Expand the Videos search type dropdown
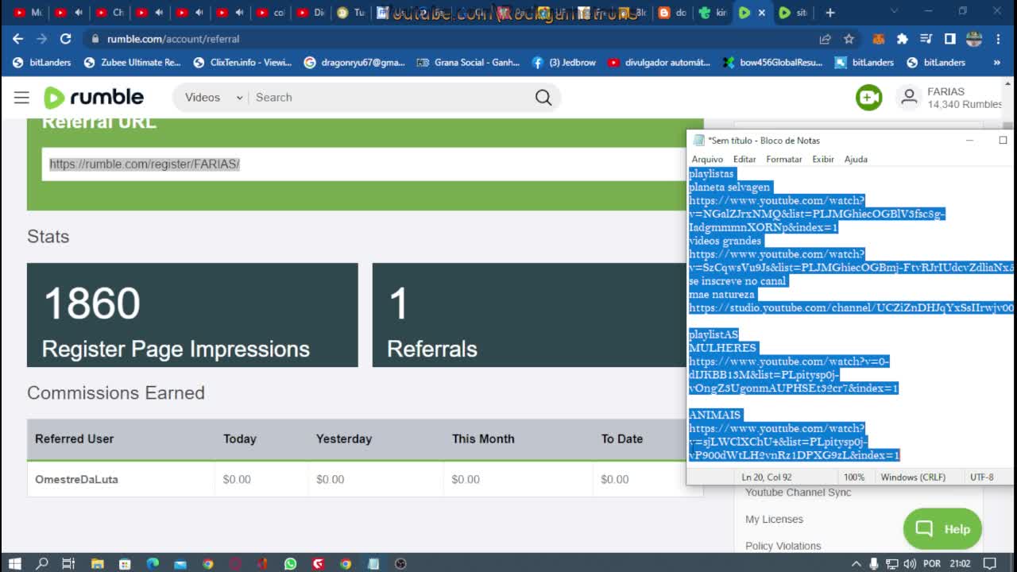This screenshot has height=572, width=1017. click(x=213, y=97)
